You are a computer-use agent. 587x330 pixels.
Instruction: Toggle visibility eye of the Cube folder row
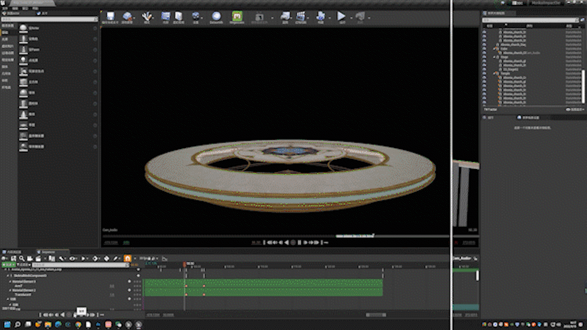click(x=484, y=49)
